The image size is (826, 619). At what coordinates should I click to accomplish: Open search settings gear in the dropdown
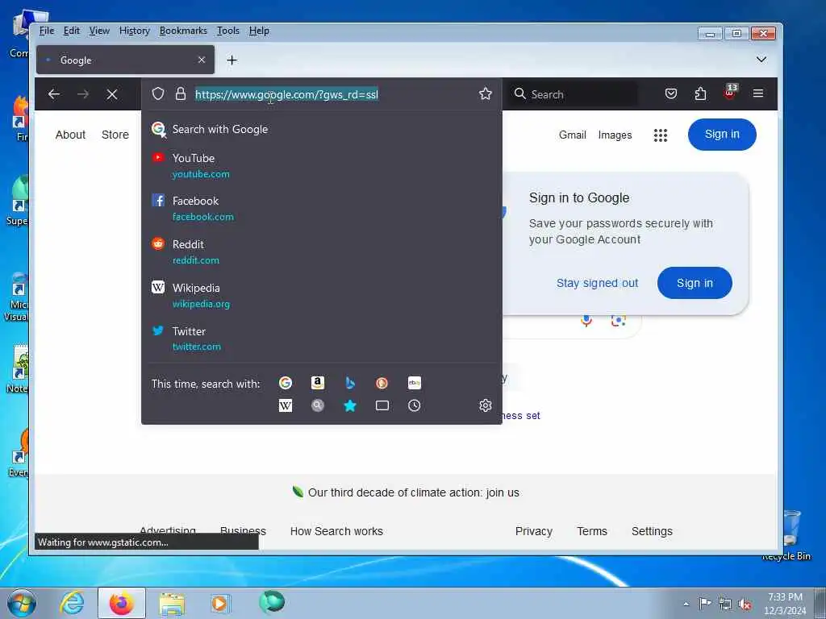pos(485,405)
